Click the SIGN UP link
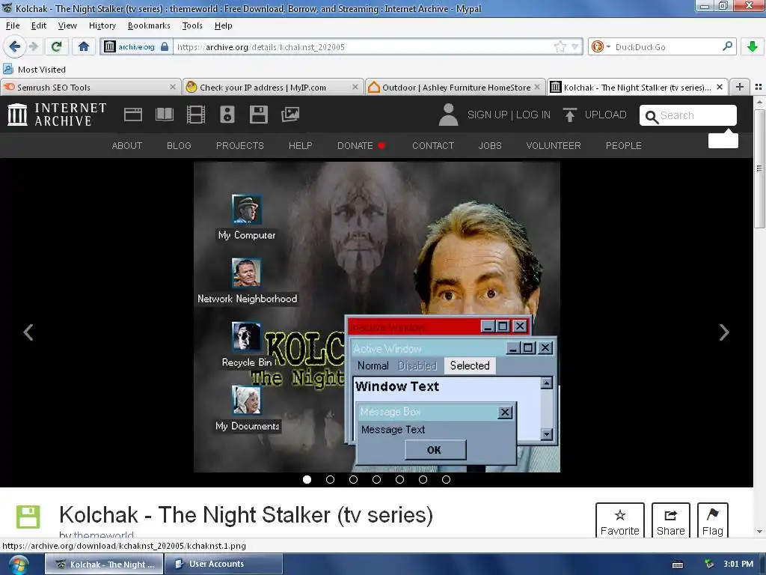Viewport: 766px width, 575px height. (488, 115)
